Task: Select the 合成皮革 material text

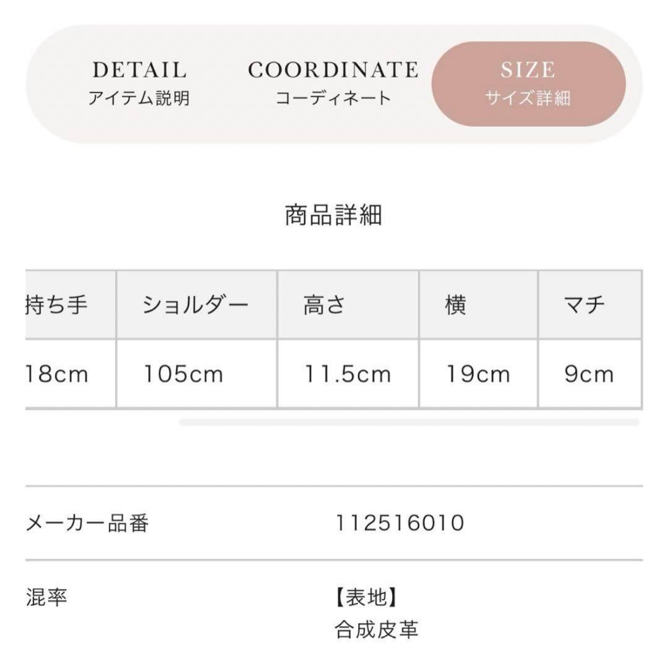Action: tap(377, 629)
